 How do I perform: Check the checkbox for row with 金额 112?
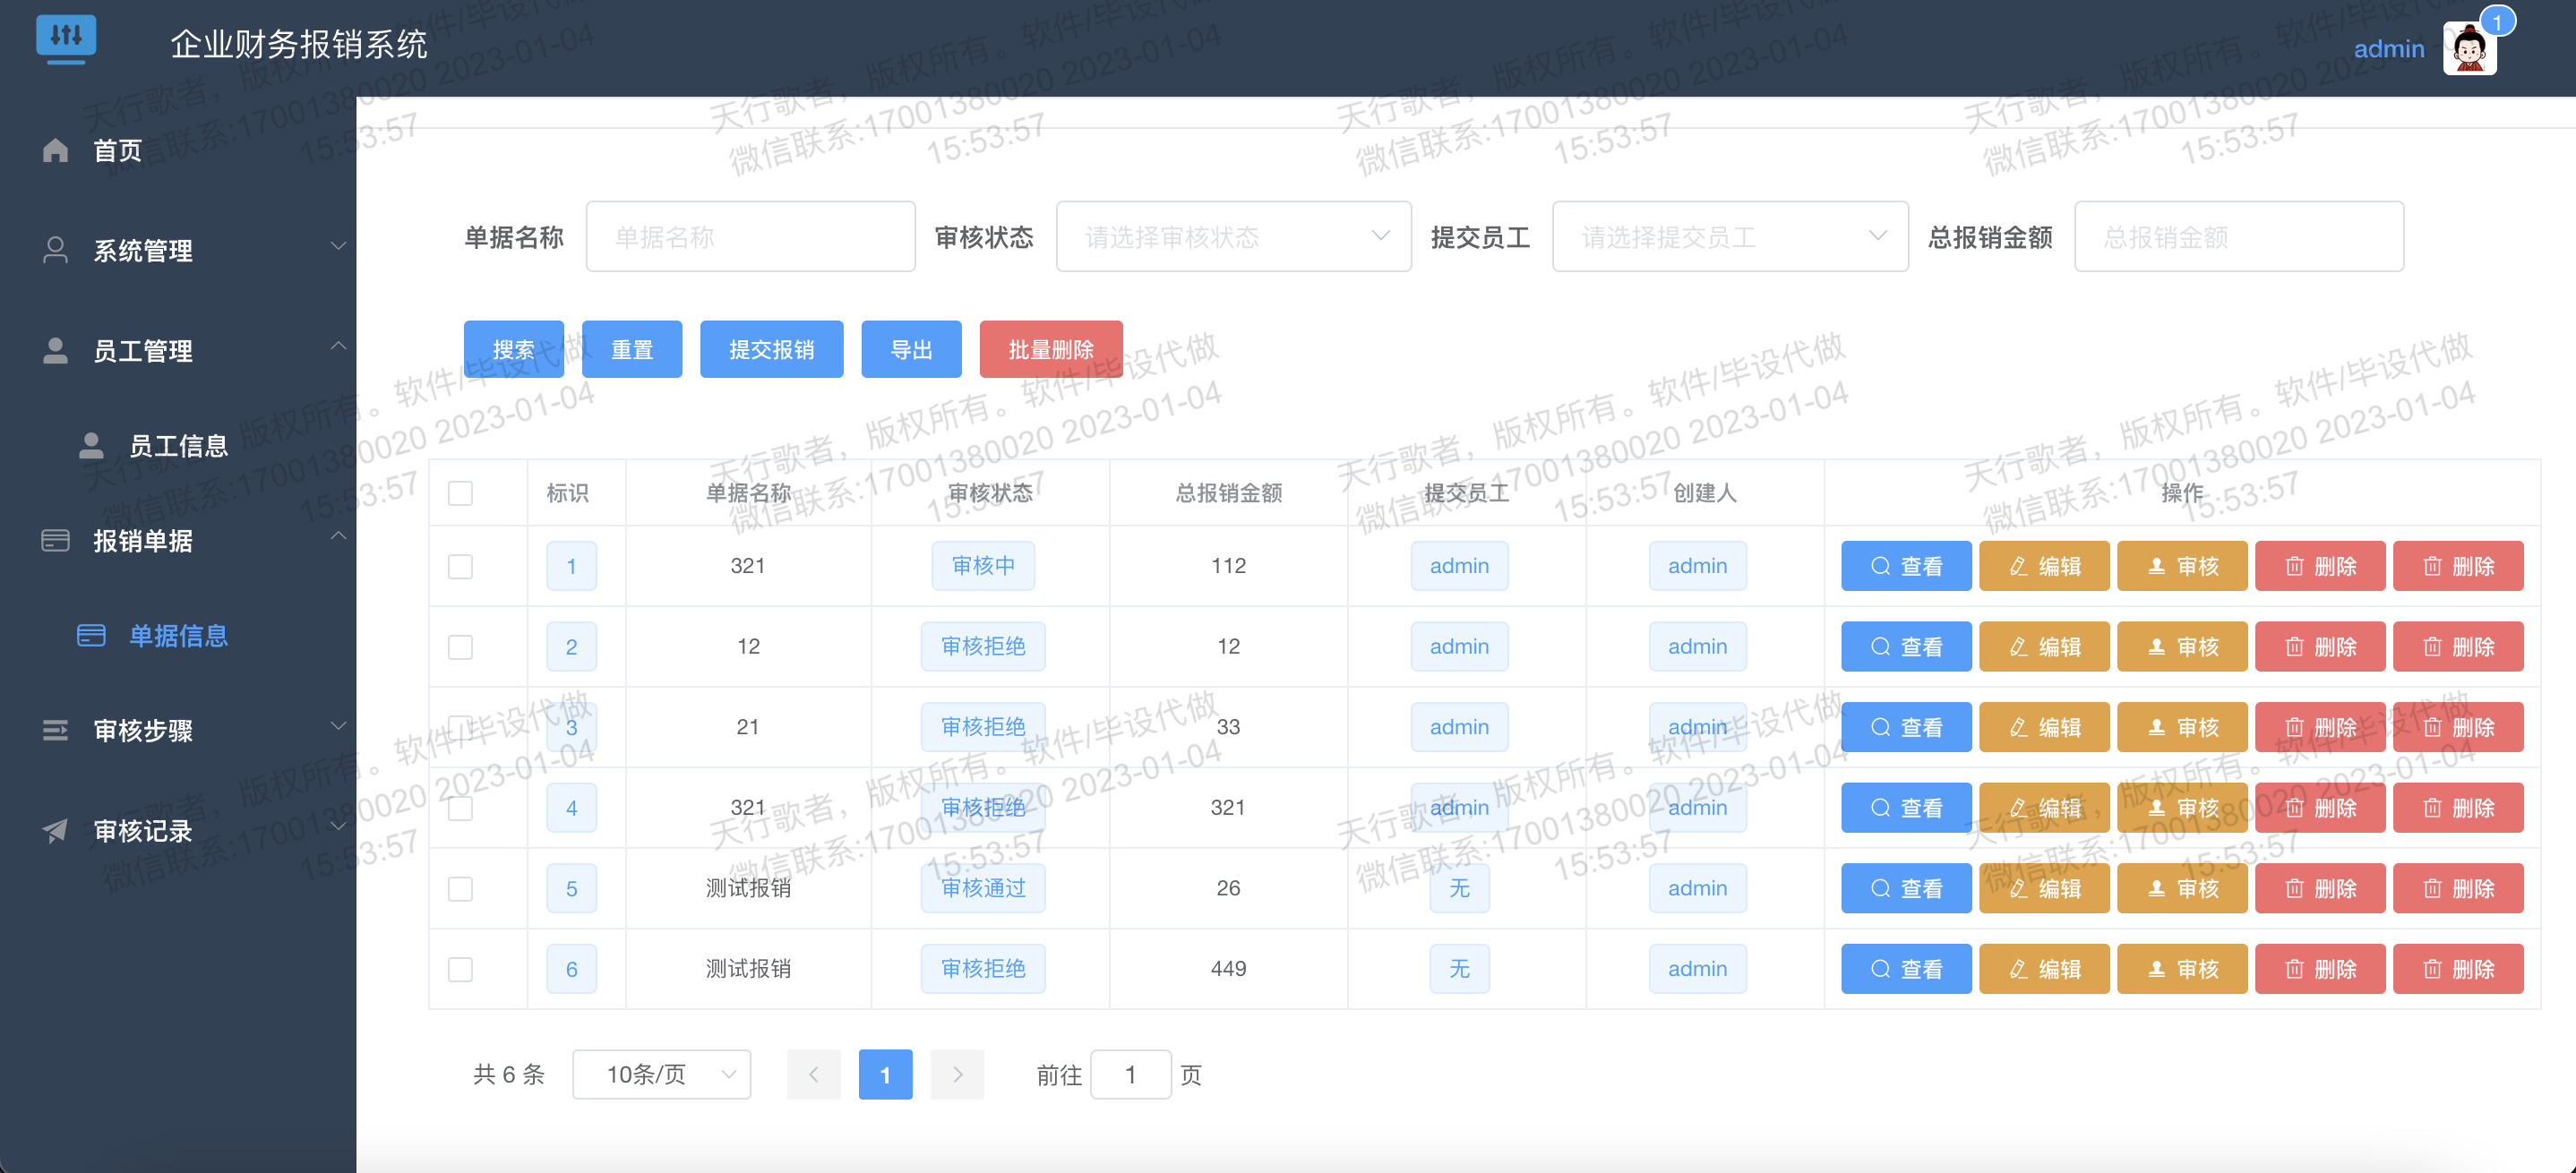tap(460, 565)
